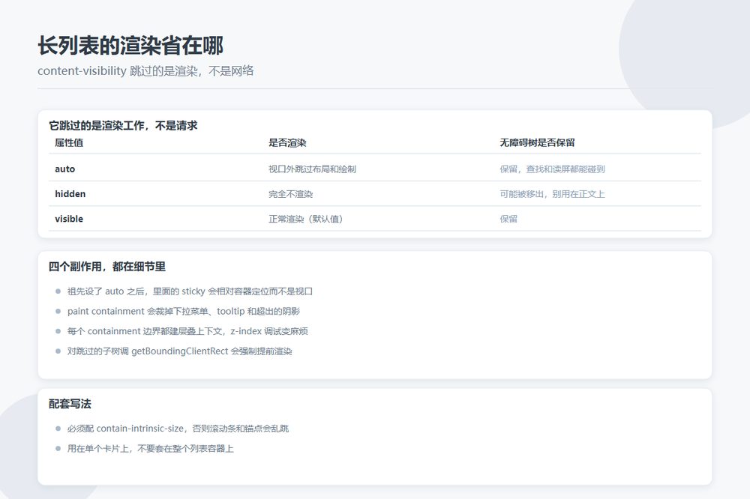Click the 保留 cell in visible row
The image size is (750, 499).
click(x=508, y=219)
